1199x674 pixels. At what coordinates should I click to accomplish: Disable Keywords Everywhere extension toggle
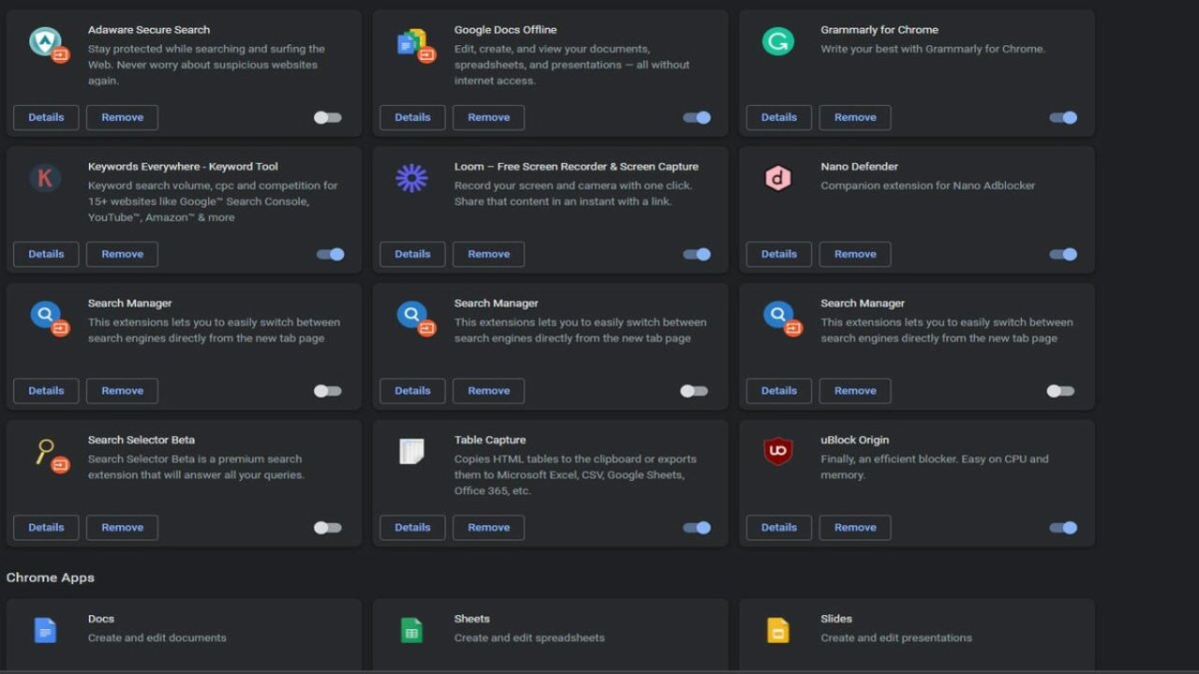(x=331, y=255)
